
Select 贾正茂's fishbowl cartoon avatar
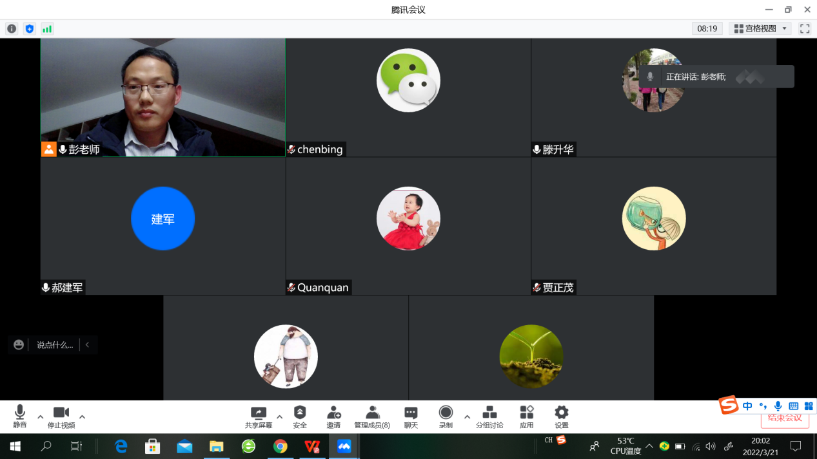(654, 218)
